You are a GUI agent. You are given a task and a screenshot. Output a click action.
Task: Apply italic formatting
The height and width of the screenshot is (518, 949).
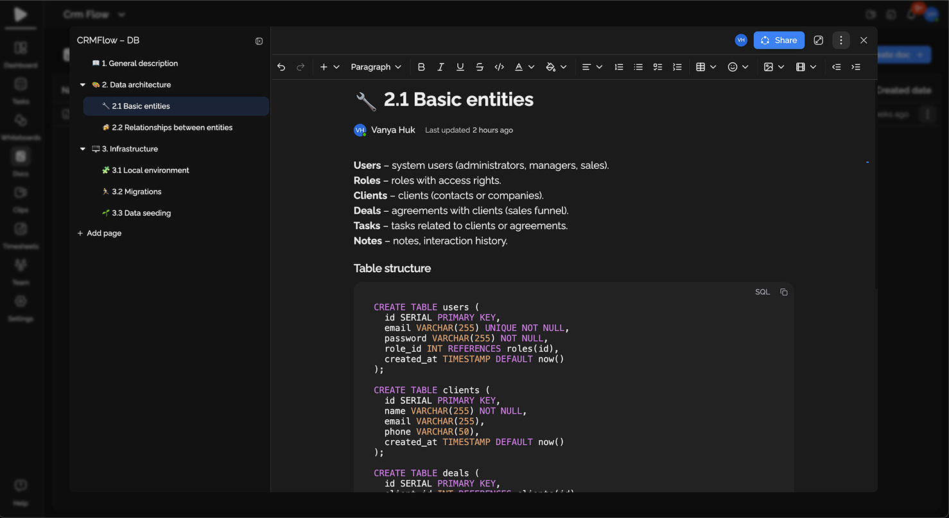440,67
